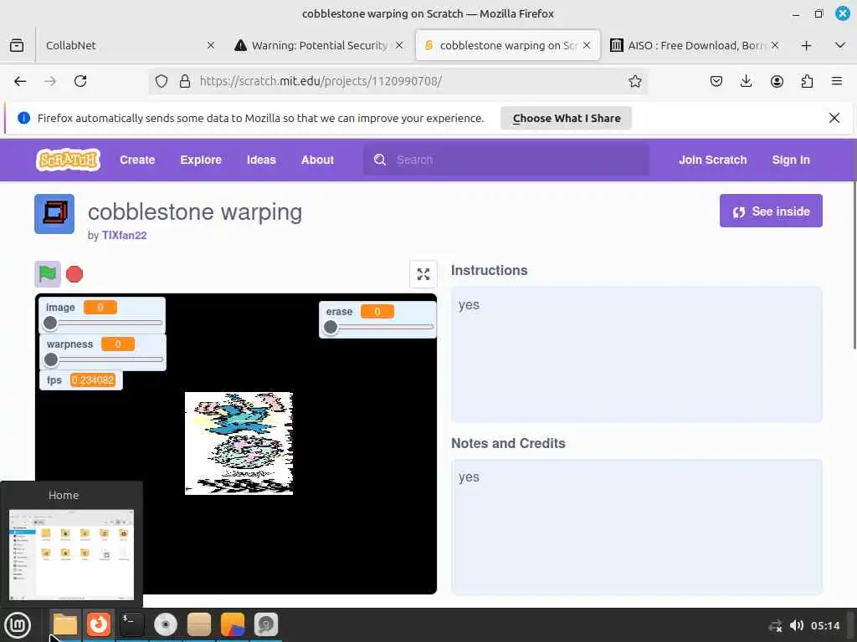Expand the list all tabs chevron

[840, 45]
